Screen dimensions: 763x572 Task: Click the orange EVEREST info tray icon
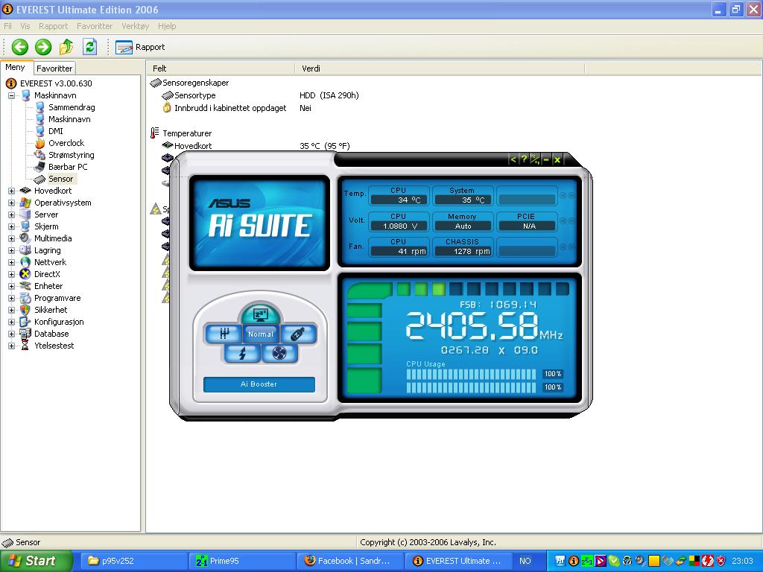574,561
